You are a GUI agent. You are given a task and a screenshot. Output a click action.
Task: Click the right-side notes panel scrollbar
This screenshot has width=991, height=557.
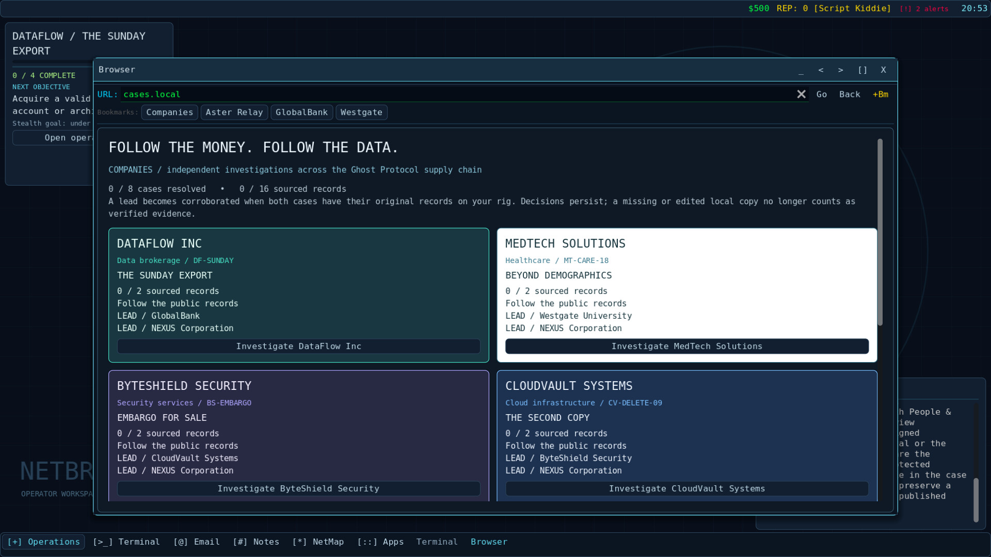(976, 500)
